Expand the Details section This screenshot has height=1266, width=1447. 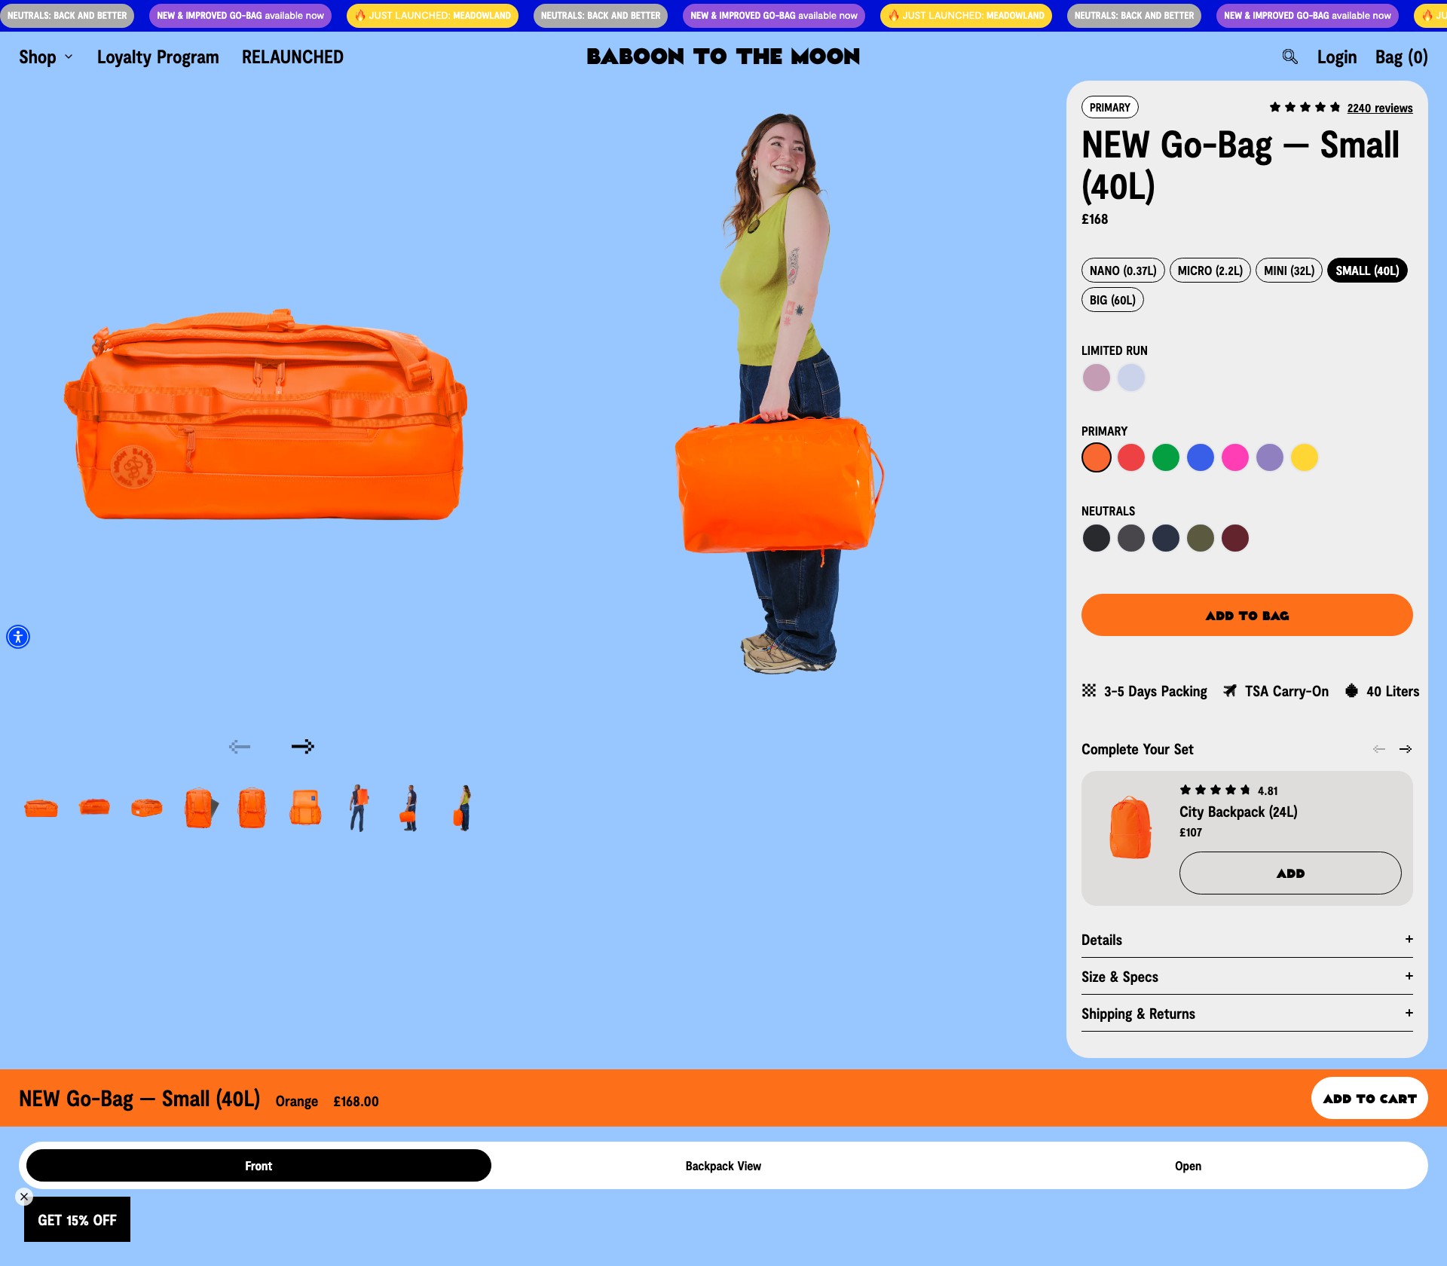(1247, 940)
